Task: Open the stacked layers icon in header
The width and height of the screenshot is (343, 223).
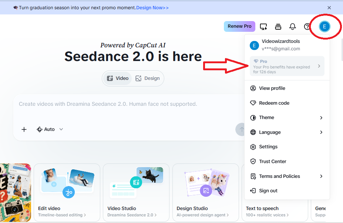Action: coord(278,27)
